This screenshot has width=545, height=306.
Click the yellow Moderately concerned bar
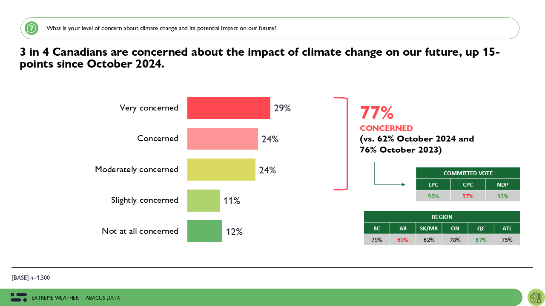[221, 170]
